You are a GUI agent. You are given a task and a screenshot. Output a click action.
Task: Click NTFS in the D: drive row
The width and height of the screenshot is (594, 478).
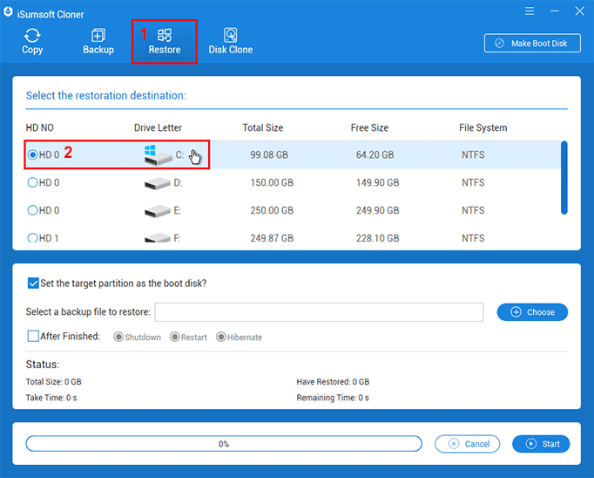coord(473,182)
